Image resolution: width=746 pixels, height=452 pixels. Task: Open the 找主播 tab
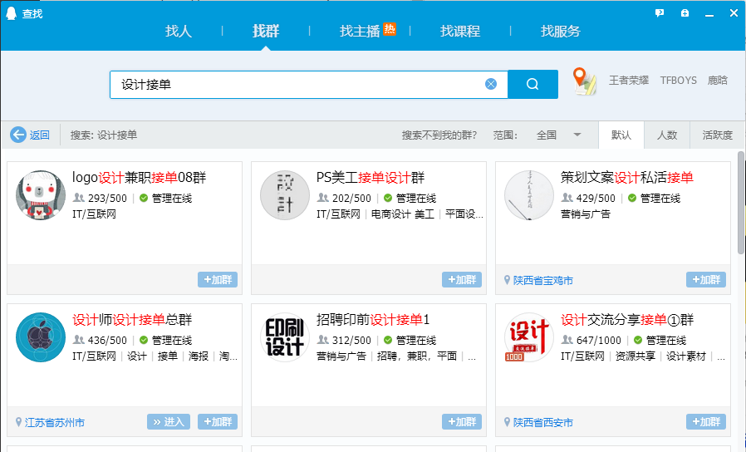coord(360,32)
